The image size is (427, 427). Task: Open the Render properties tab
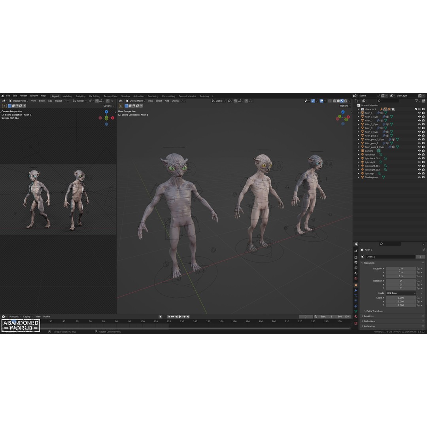pyautogui.click(x=356, y=257)
